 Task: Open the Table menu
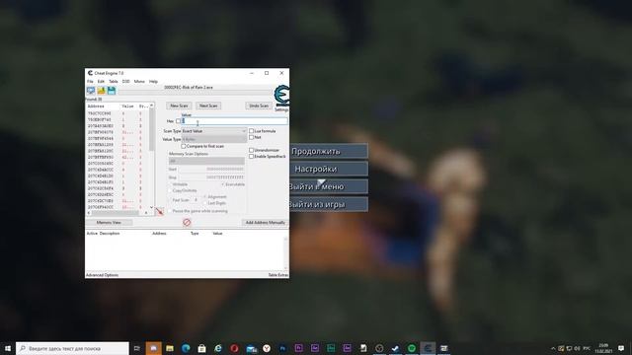(x=114, y=81)
